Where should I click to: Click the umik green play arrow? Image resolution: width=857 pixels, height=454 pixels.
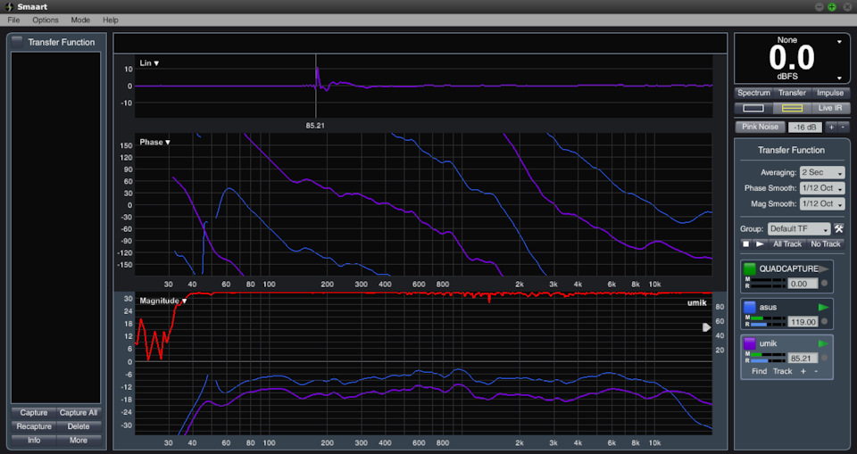823,343
